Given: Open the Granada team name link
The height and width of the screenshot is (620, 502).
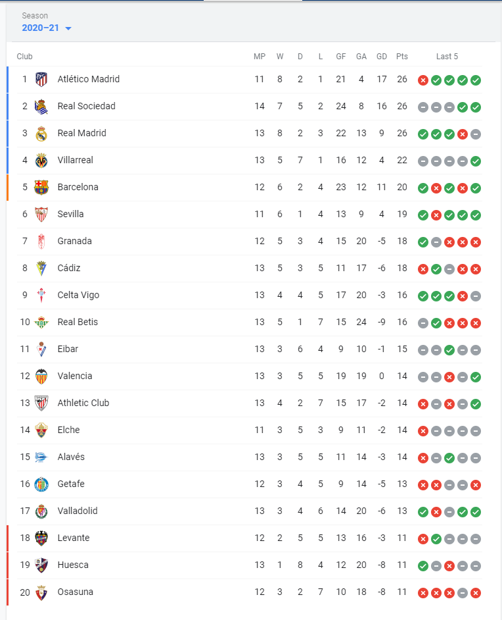Looking at the screenshot, I should (x=75, y=241).
